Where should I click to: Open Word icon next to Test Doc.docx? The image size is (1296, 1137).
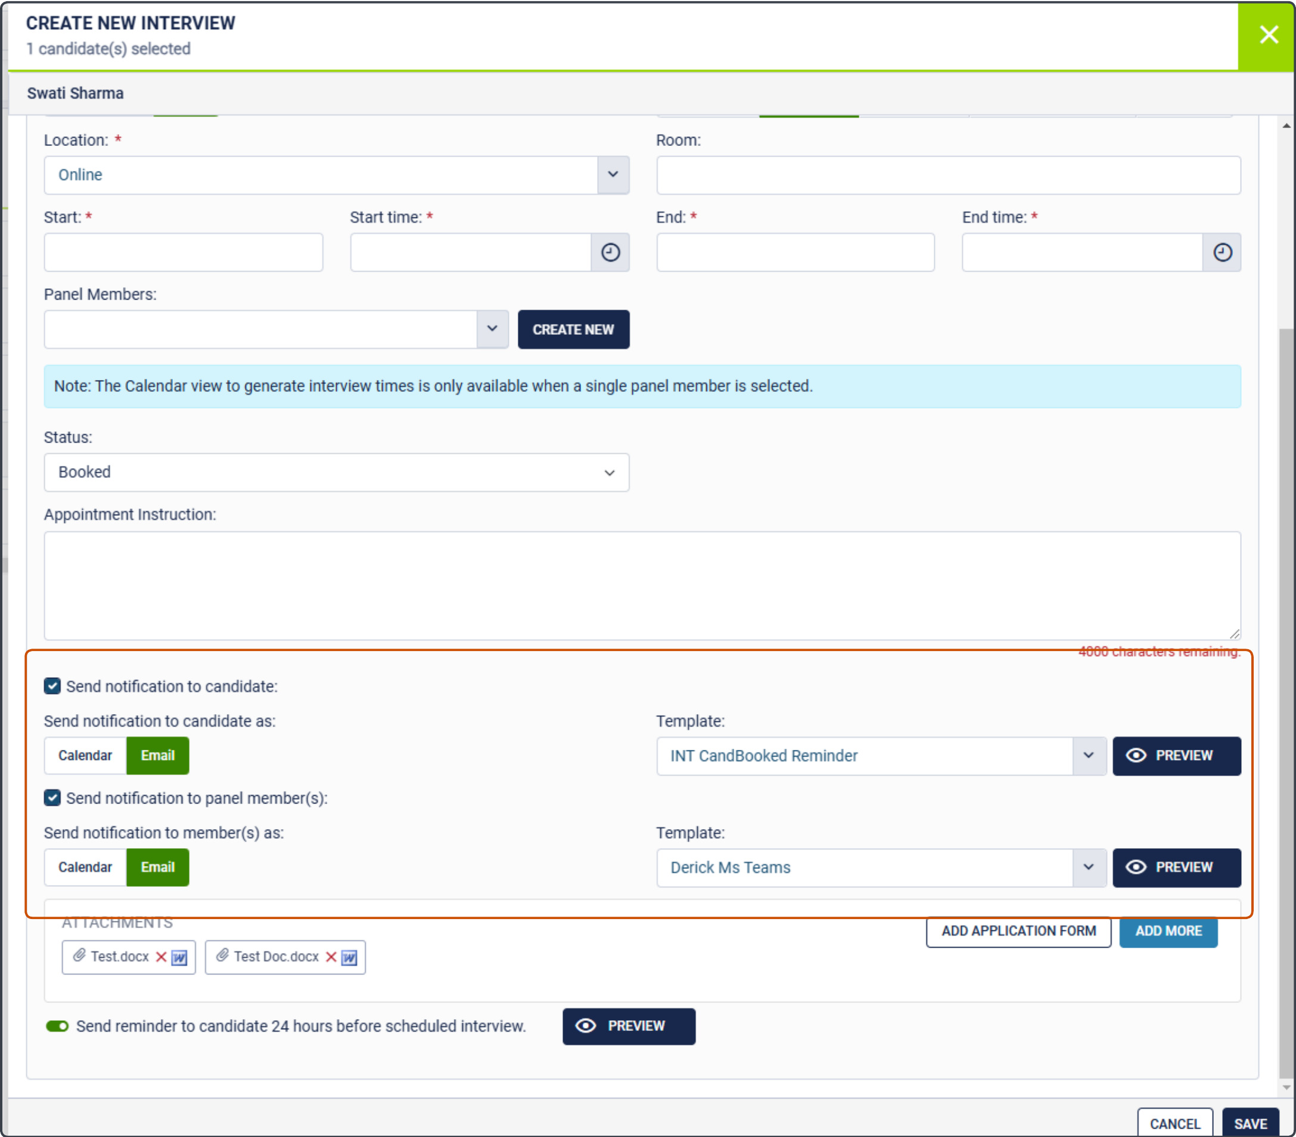349,957
